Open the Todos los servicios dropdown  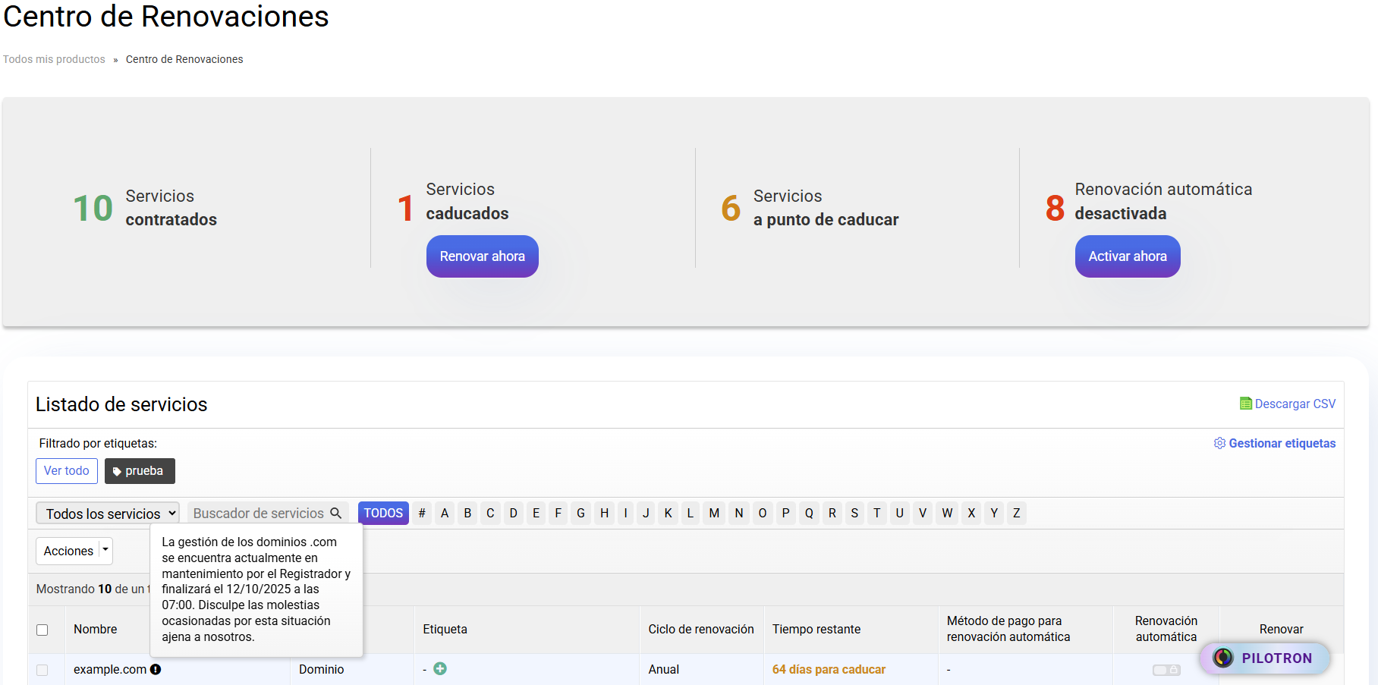coord(108,514)
